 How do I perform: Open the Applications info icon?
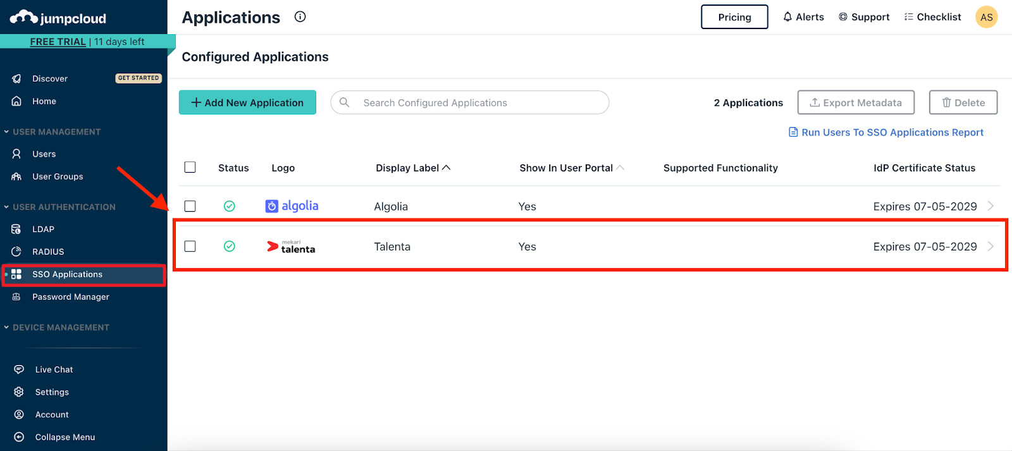[300, 17]
